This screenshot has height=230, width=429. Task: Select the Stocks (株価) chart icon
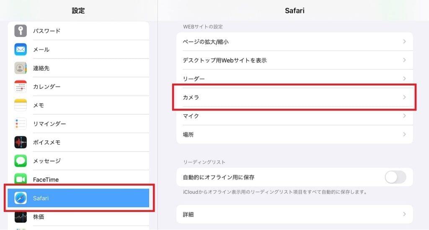(x=21, y=217)
